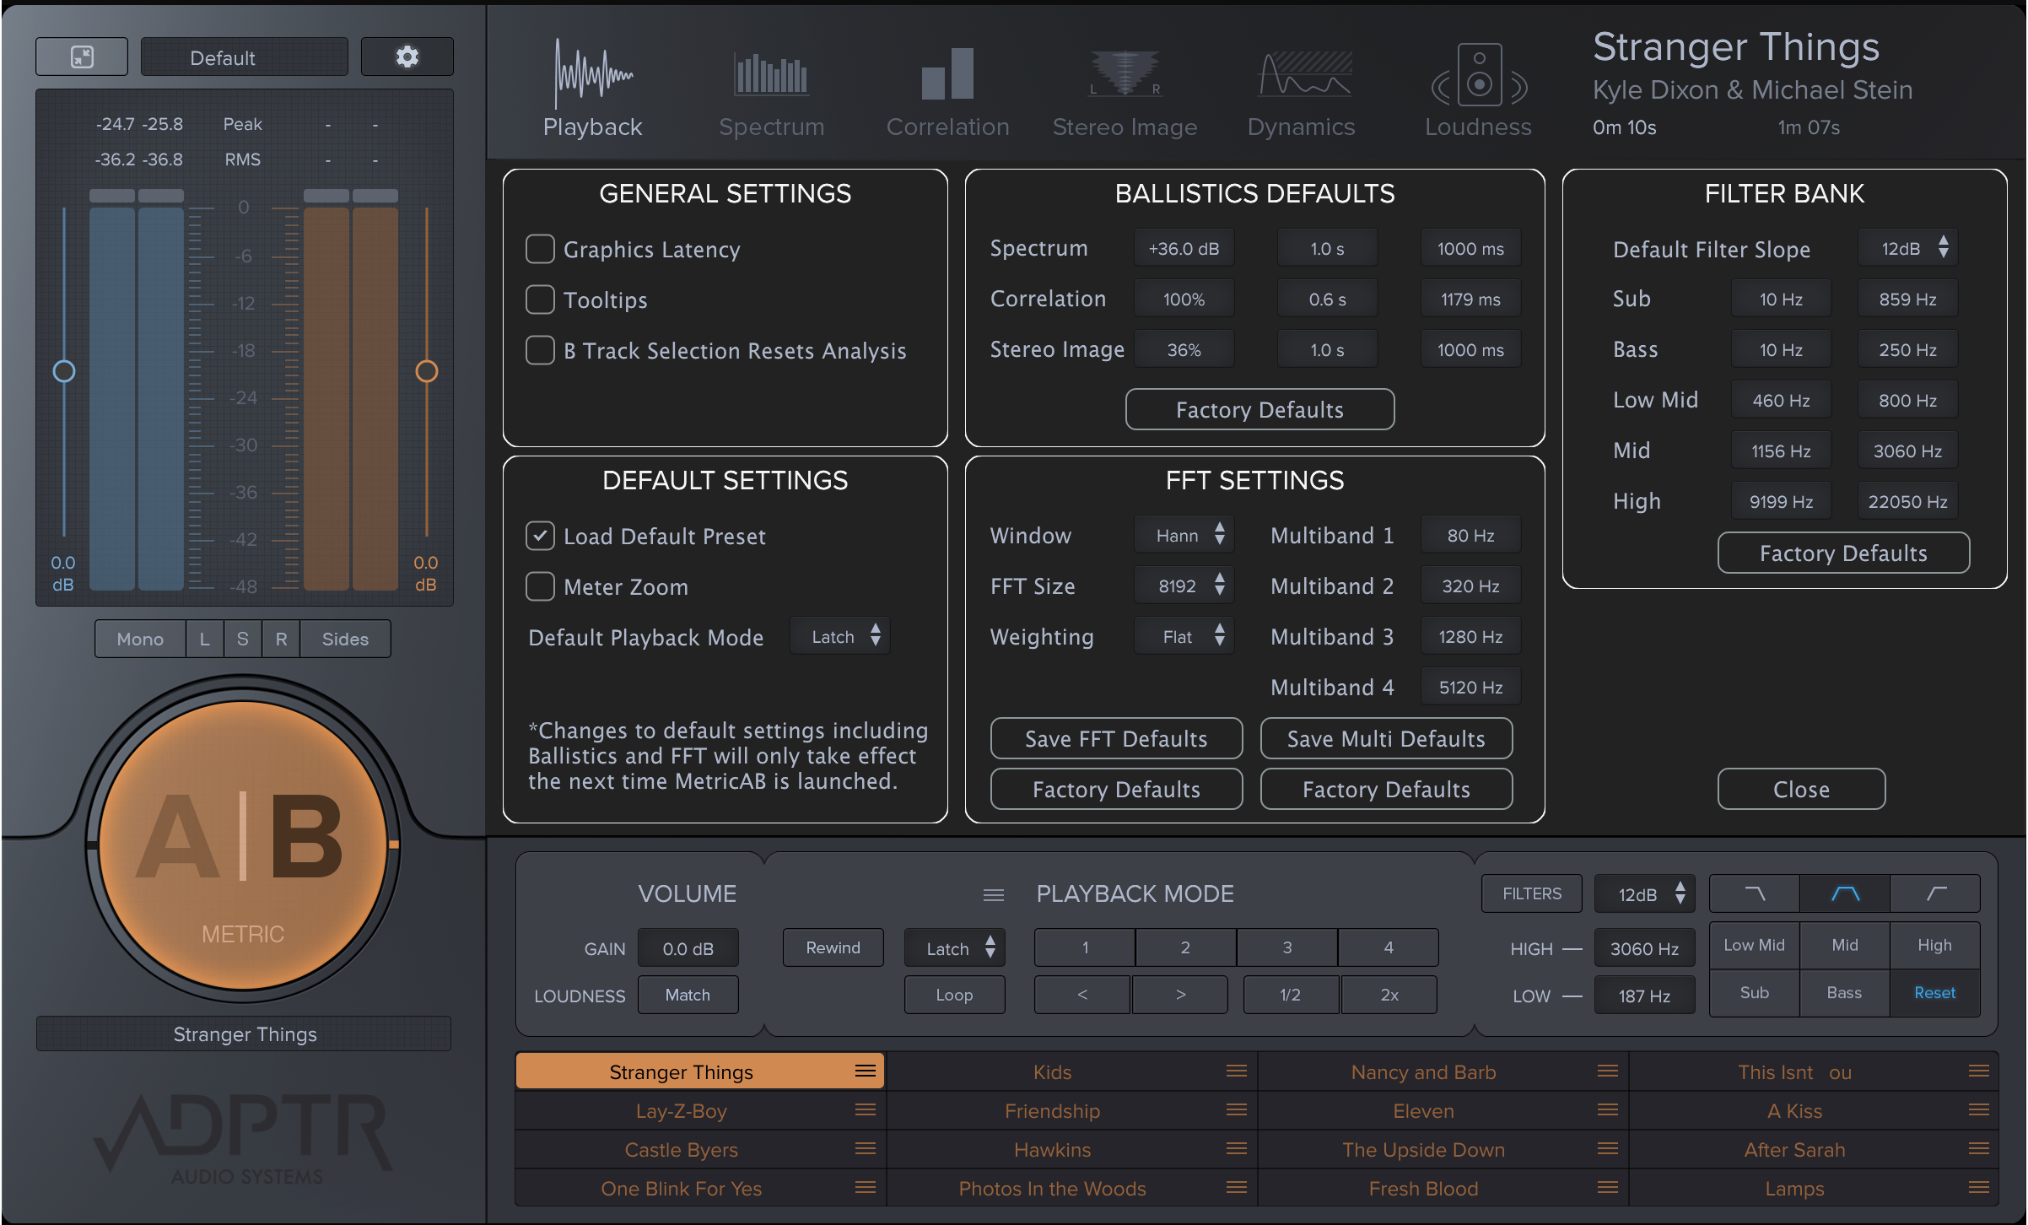This screenshot has height=1225, width=2028.
Task: Open the Correlation meter
Action: point(947,93)
